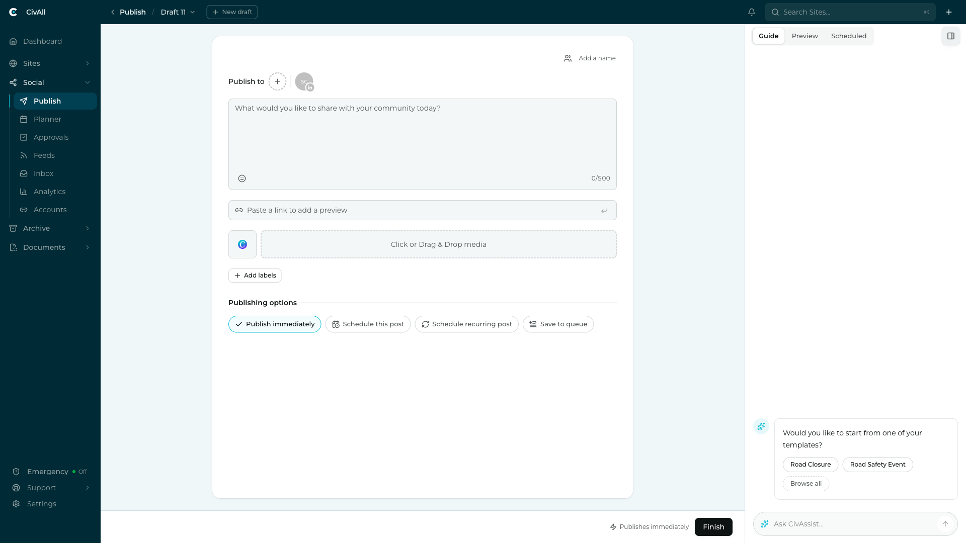
Task: Click Add labels button
Action: click(255, 276)
